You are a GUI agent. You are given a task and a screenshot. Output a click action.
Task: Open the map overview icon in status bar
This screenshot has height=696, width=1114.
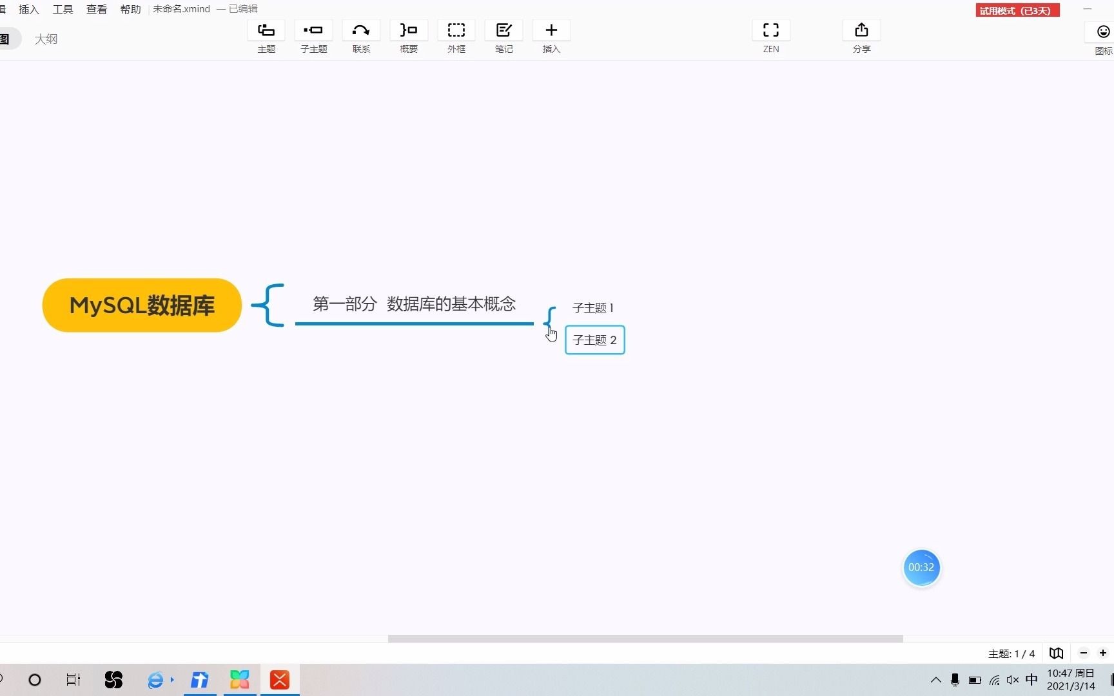tap(1056, 653)
